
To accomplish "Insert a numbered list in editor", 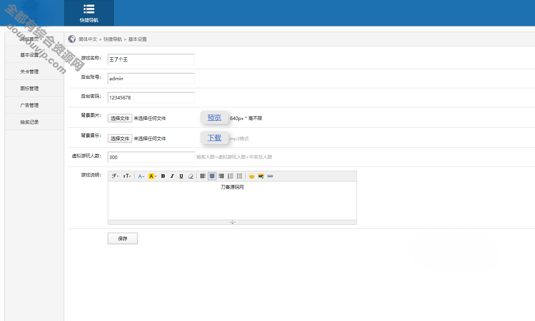I will [x=230, y=176].
